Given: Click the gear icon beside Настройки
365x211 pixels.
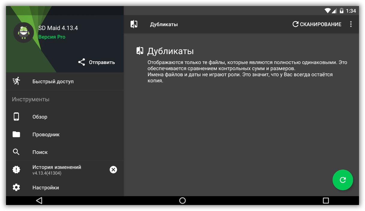Looking at the screenshot, I should click(x=16, y=188).
